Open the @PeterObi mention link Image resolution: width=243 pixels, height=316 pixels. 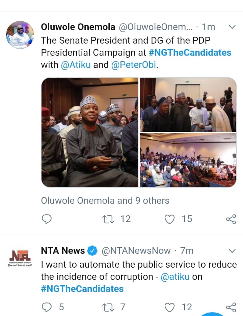[133, 65]
